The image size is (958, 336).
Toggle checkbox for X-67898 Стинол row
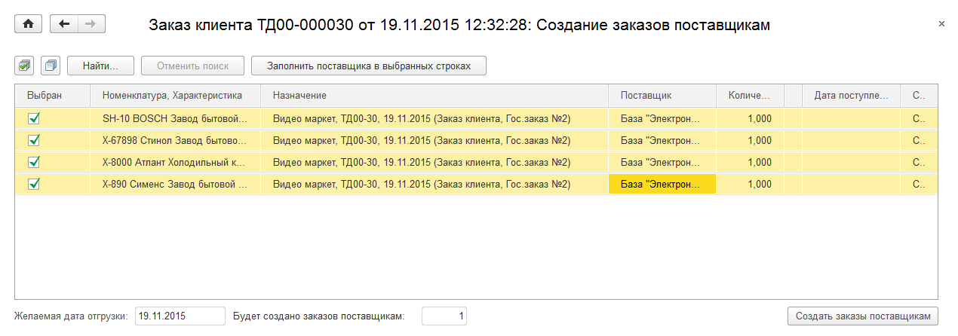click(34, 140)
